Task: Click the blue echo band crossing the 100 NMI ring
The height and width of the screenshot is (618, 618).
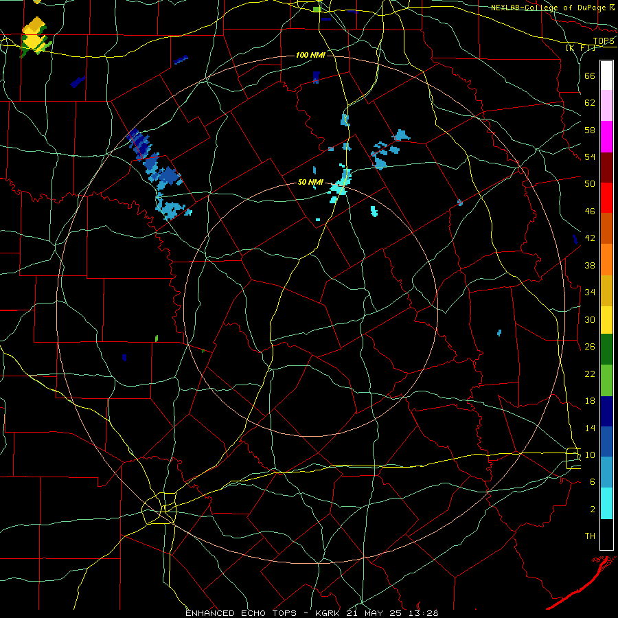Action: (158, 174)
